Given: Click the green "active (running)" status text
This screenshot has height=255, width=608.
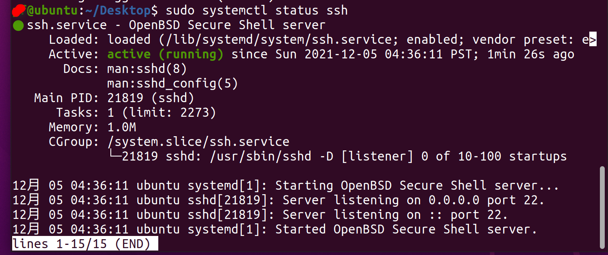Looking at the screenshot, I should tap(165, 54).
